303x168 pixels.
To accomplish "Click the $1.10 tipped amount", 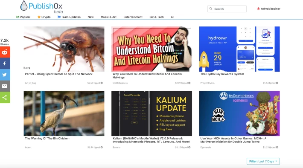I will pos(181,148).
